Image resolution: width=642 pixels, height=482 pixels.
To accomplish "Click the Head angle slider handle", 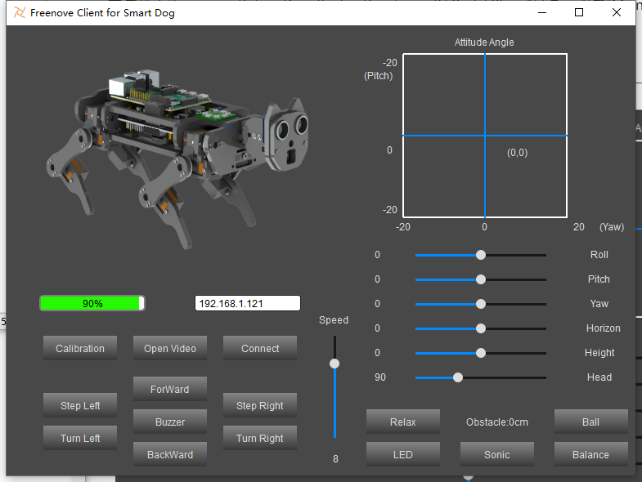I will 458,377.
